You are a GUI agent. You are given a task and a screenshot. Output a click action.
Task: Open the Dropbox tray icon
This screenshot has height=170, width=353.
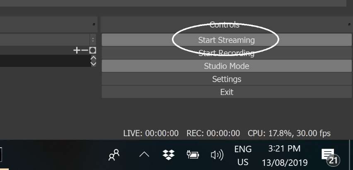pyautogui.click(x=169, y=155)
